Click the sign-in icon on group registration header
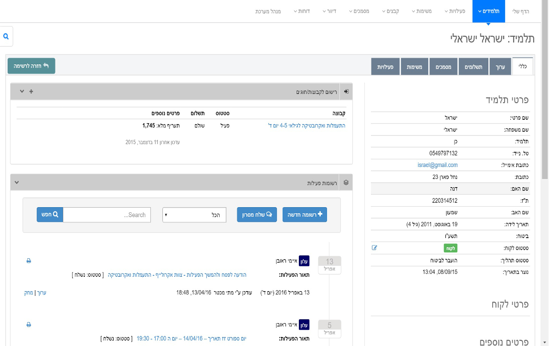The image size is (549, 346). pos(346,91)
